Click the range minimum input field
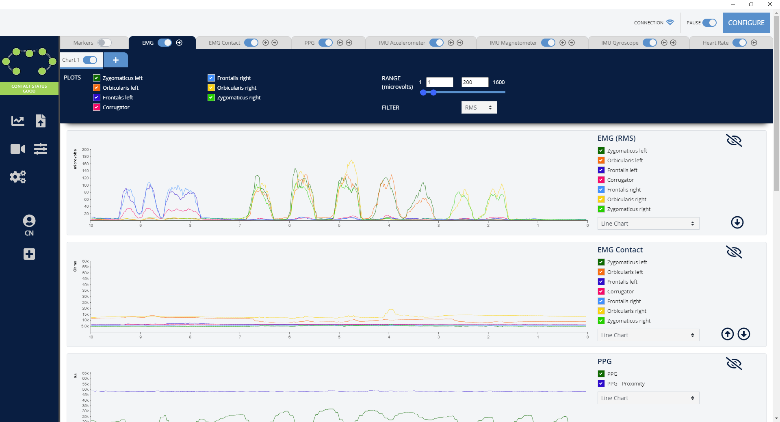Image resolution: width=780 pixels, height=422 pixels. click(x=440, y=82)
